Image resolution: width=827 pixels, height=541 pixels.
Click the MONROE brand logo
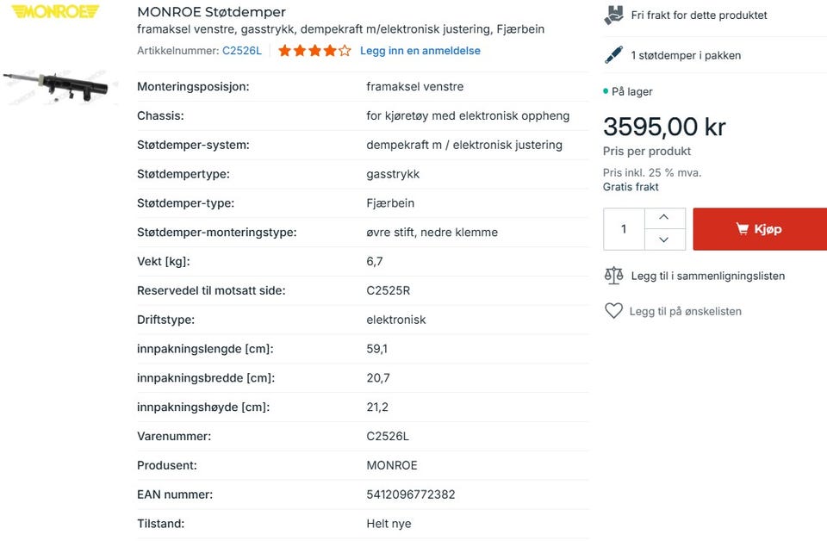click(x=55, y=12)
